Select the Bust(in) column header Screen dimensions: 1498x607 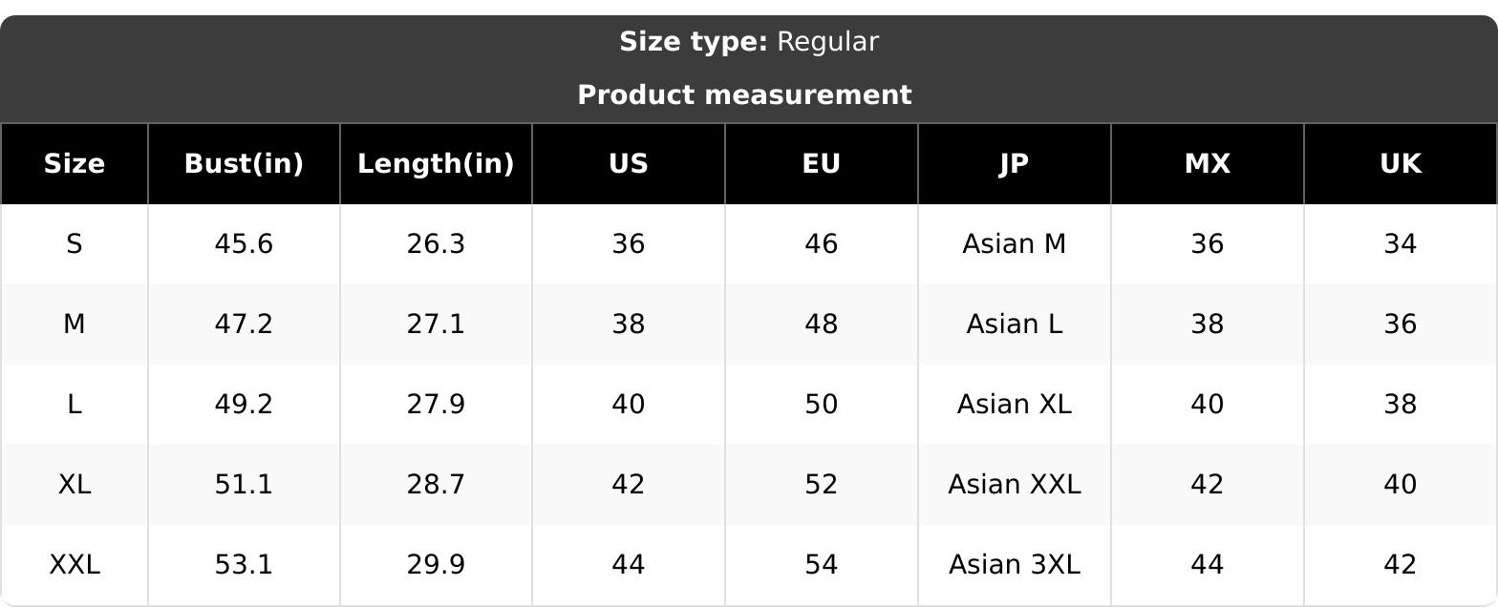coord(244,164)
